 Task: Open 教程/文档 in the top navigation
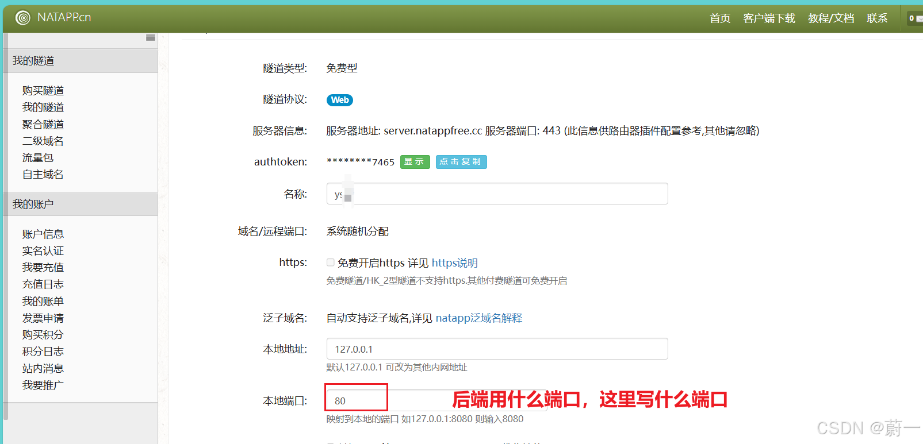(x=831, y=18)
